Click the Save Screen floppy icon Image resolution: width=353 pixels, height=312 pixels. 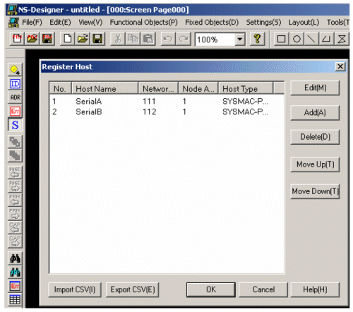(97, 39)
